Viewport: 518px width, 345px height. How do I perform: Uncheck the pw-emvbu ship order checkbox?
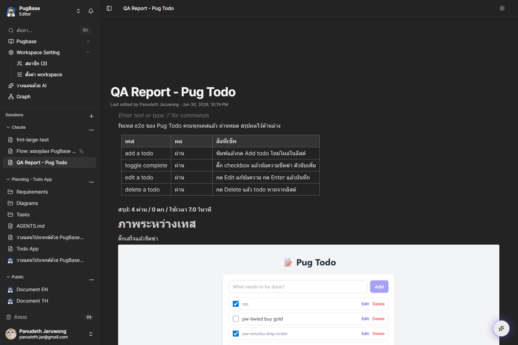(x=236, y=334)
